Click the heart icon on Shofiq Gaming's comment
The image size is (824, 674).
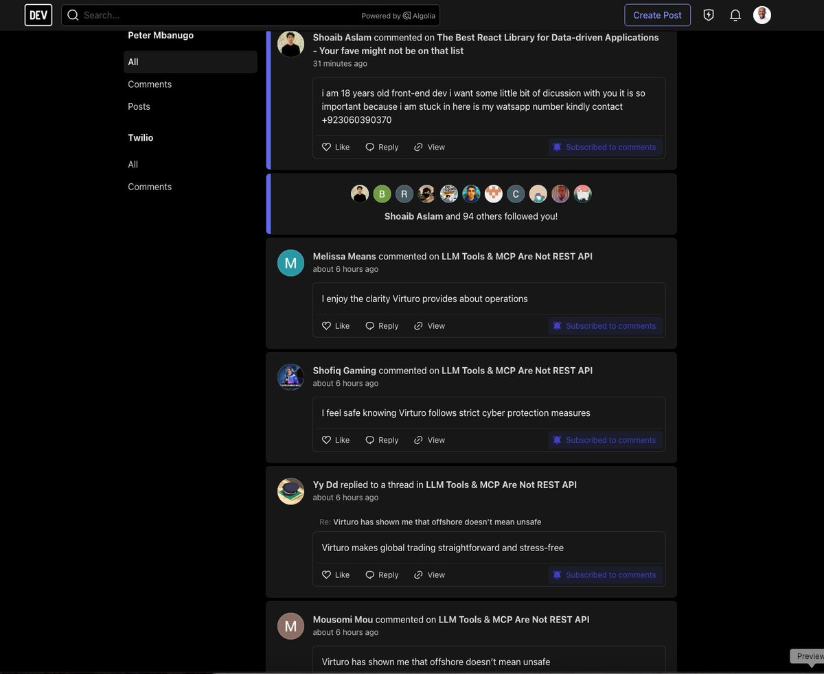tap(327, 440)
